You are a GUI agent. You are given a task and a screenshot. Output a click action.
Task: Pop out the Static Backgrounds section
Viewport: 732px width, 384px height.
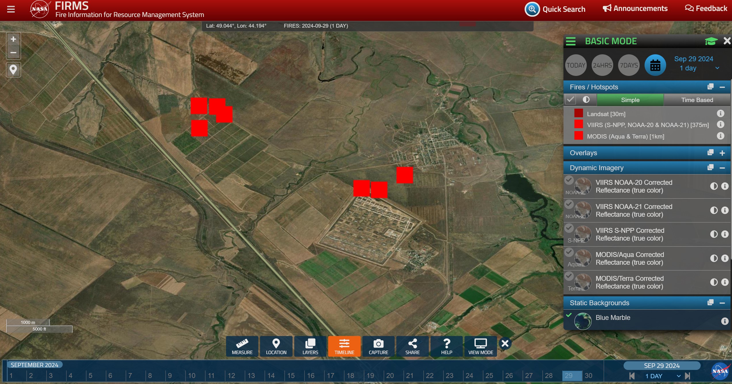(x=710, y=302)
